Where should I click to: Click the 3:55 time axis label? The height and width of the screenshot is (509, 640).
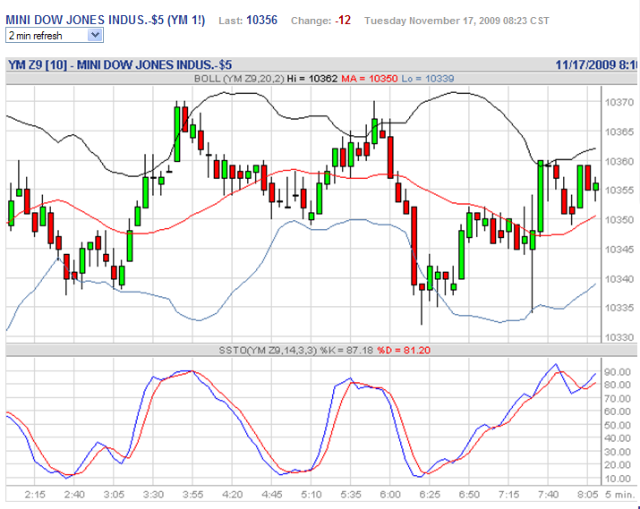(192, 495)
